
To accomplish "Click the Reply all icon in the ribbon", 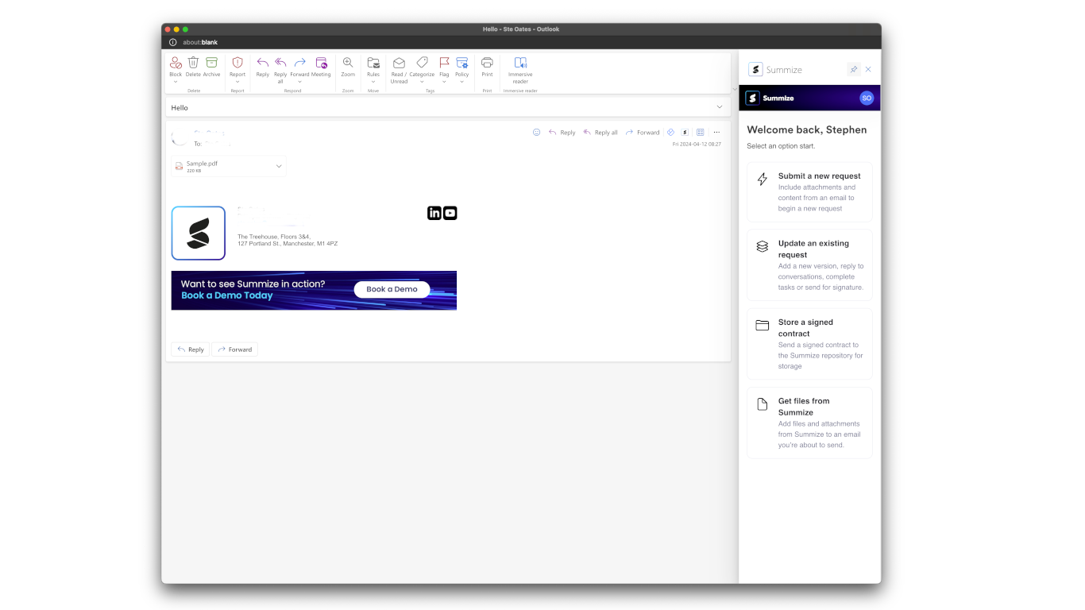I will tap(280, 63).
